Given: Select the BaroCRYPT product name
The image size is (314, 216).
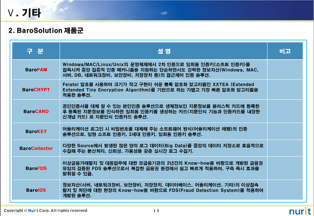Looking at the screenshot, I should (36, 90).
